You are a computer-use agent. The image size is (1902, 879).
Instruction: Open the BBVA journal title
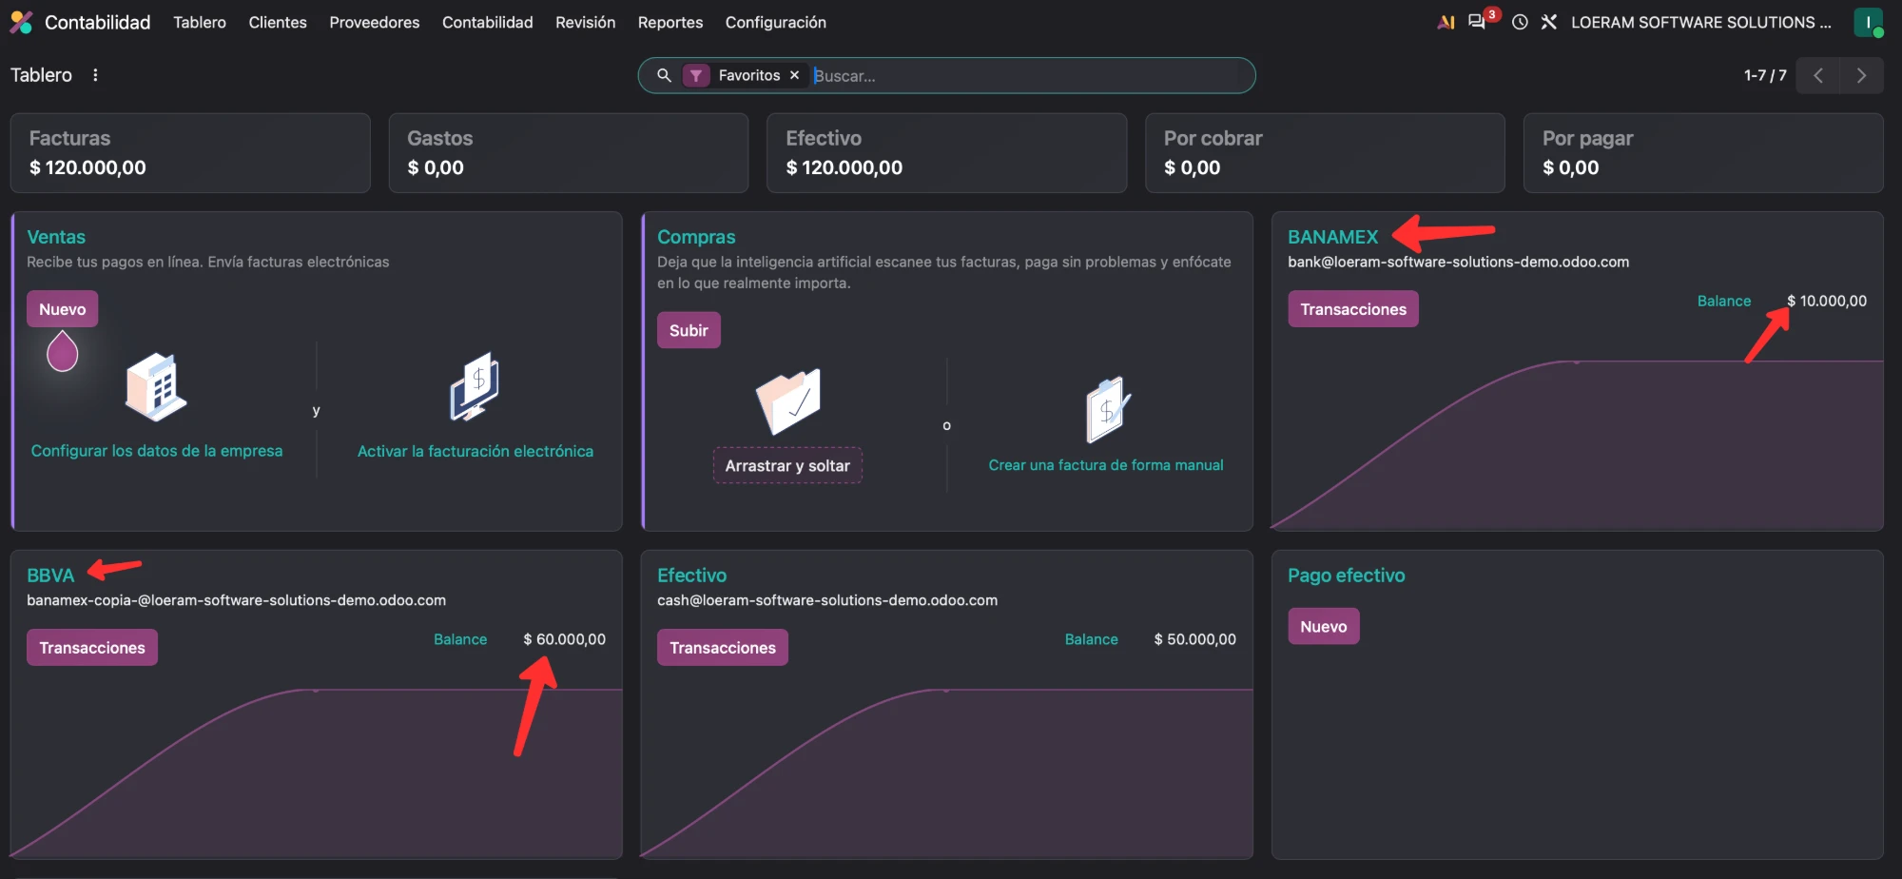click(x=50, y=576)
